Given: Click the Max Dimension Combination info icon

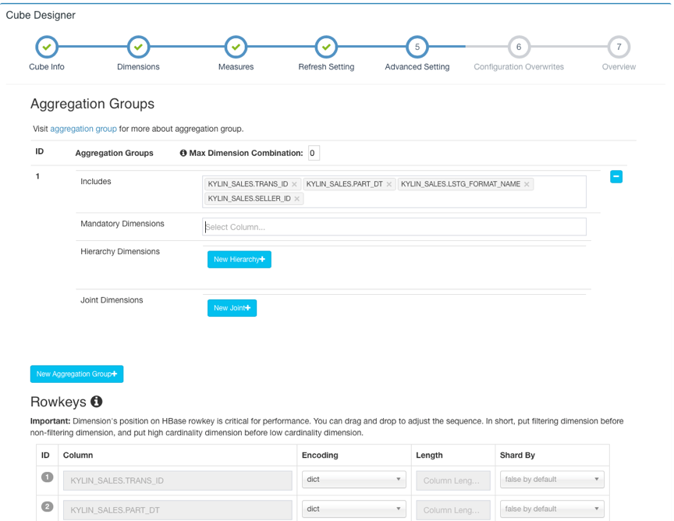Looking at the screenshot, I should point(183,153).
